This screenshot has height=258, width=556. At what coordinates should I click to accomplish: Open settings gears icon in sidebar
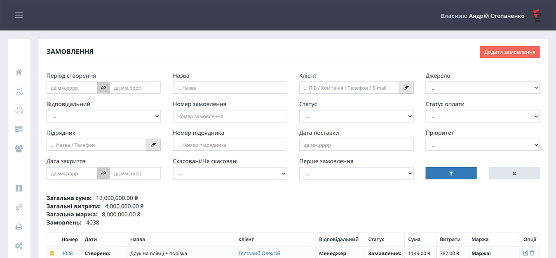click(x=19, y=246)
